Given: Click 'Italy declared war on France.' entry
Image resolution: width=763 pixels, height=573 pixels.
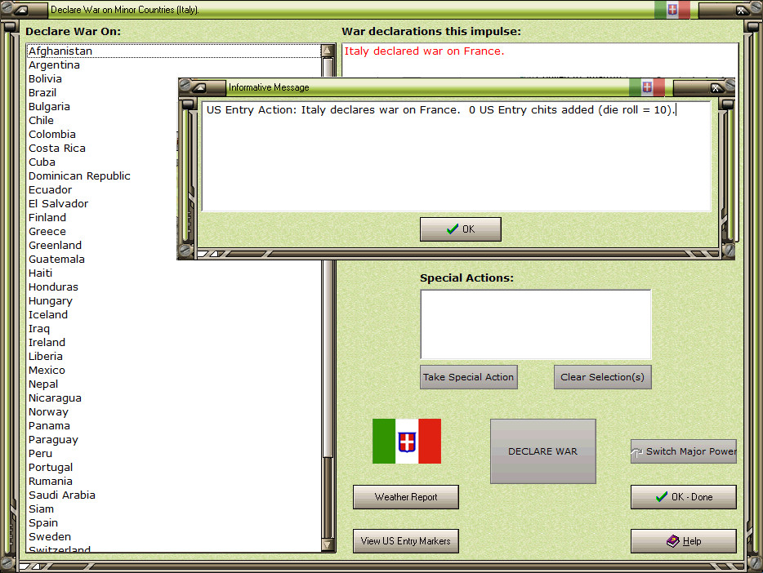Looking at the screenshot, I should click(424, 51).
